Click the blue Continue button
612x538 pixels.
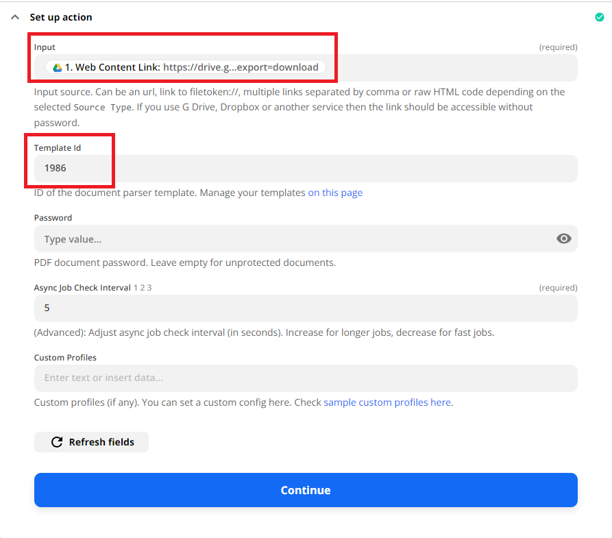coord(306,490)
